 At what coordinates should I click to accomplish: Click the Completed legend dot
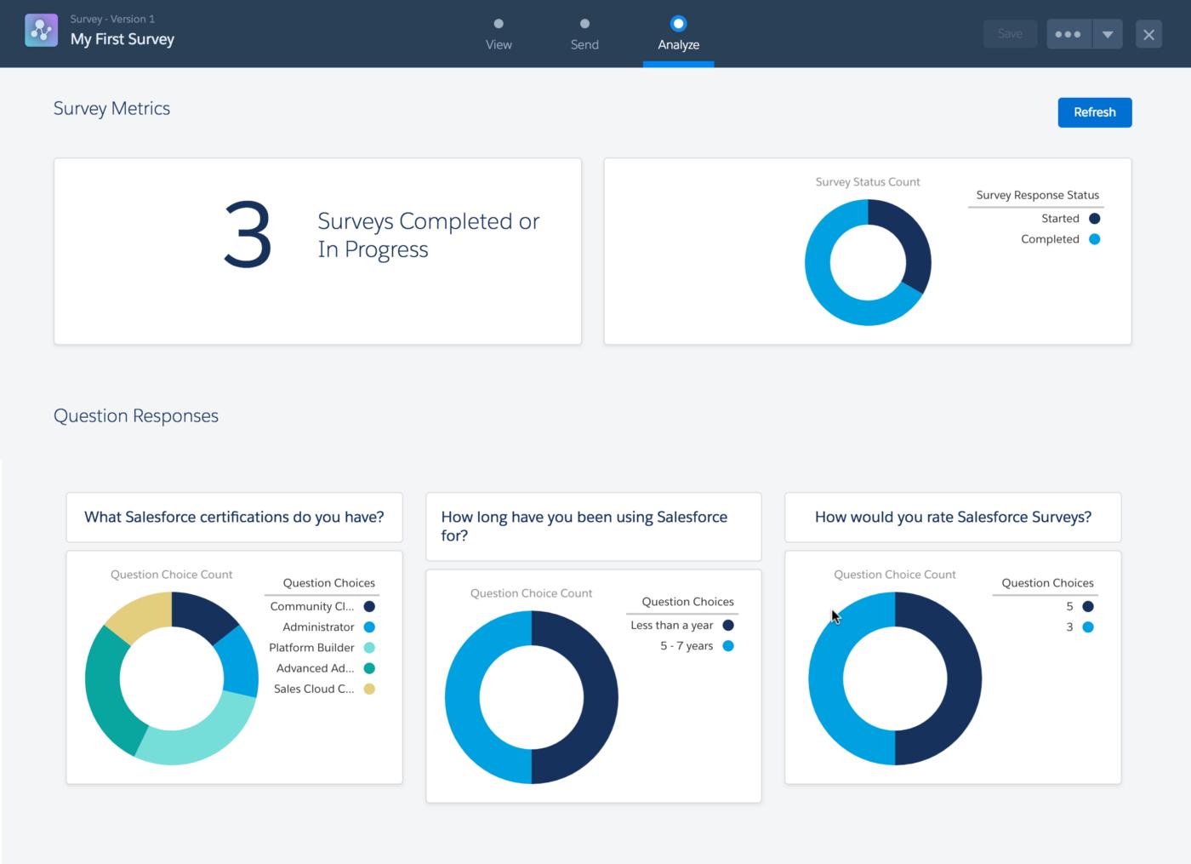coord(1094,239)
